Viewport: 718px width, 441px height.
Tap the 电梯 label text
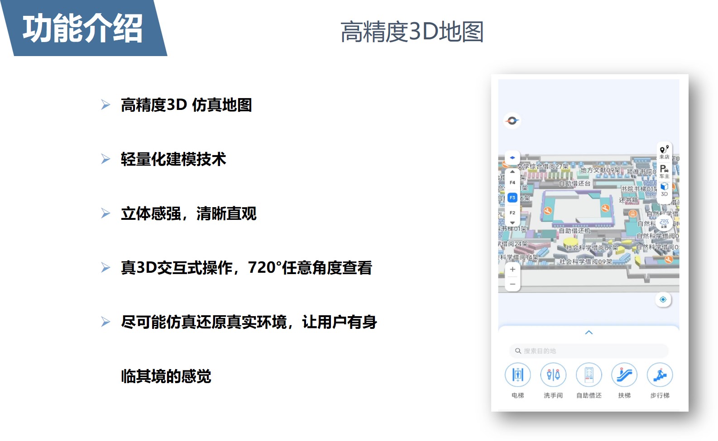(x=518, y=395)
